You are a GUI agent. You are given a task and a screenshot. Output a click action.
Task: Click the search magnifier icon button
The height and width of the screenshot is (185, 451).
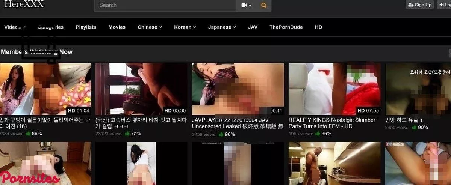tap(263, 5)
